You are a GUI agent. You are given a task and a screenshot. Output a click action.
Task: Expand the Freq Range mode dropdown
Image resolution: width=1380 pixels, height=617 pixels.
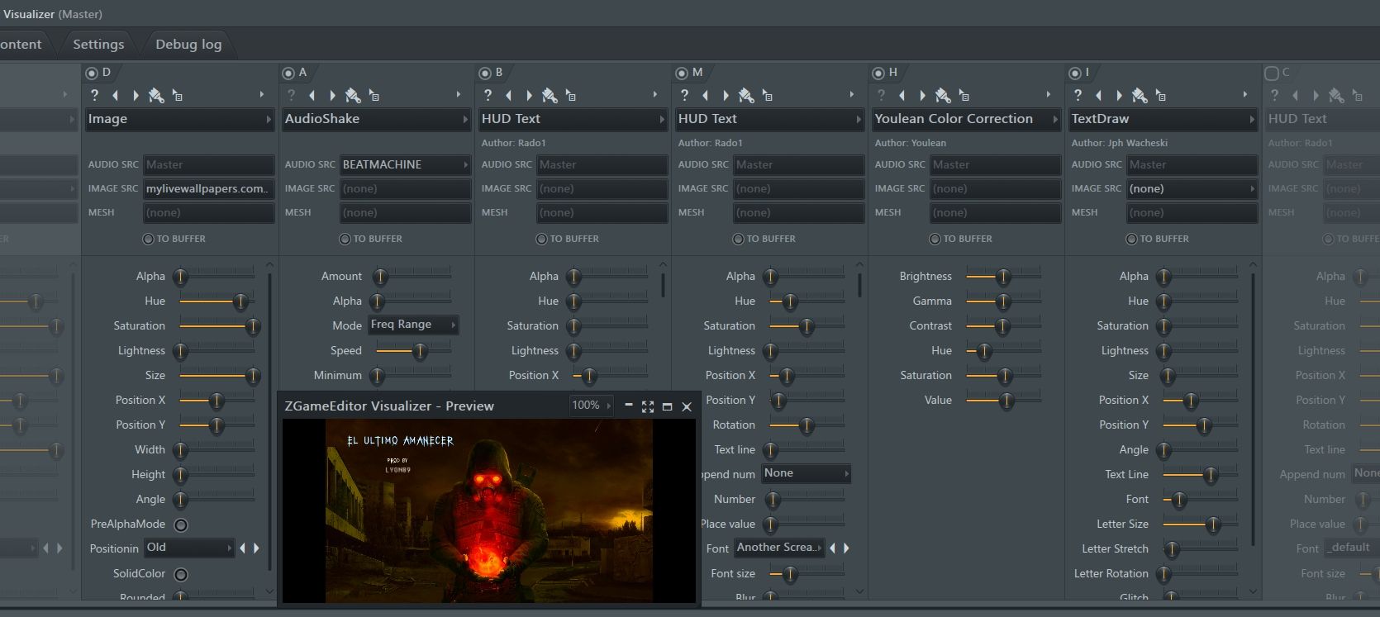coord(412,325)
